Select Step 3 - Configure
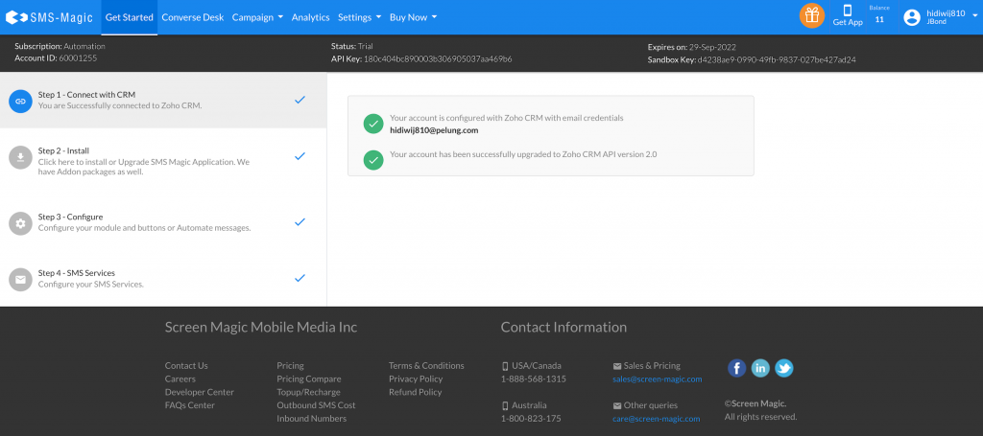This screenshot has width=983, height=436. point(163,222)
